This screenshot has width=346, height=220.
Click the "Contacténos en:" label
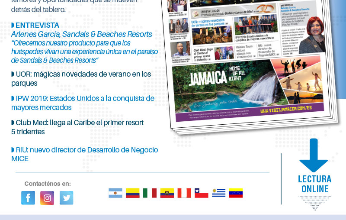coord(48,184)
